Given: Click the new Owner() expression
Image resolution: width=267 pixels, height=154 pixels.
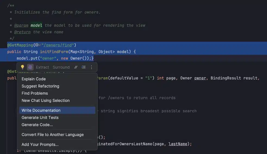Looking at the screenshot, I should tap(75, 58).
